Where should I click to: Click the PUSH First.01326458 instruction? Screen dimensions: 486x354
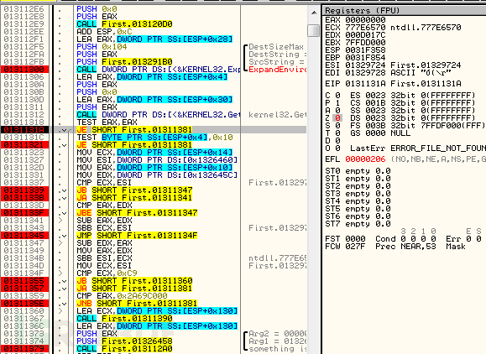124,341
